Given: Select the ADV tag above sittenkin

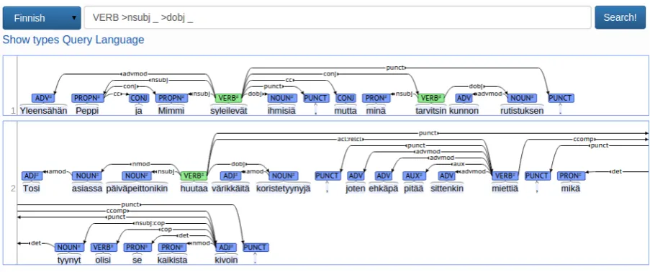Looking at the screenshot, I should click(x=446, y=176).
